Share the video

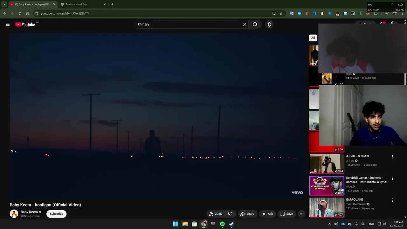pyautogui.click(x=247, y=214)
